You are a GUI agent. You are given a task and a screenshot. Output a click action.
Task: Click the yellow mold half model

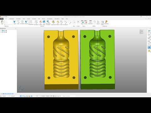coord(61,60)
